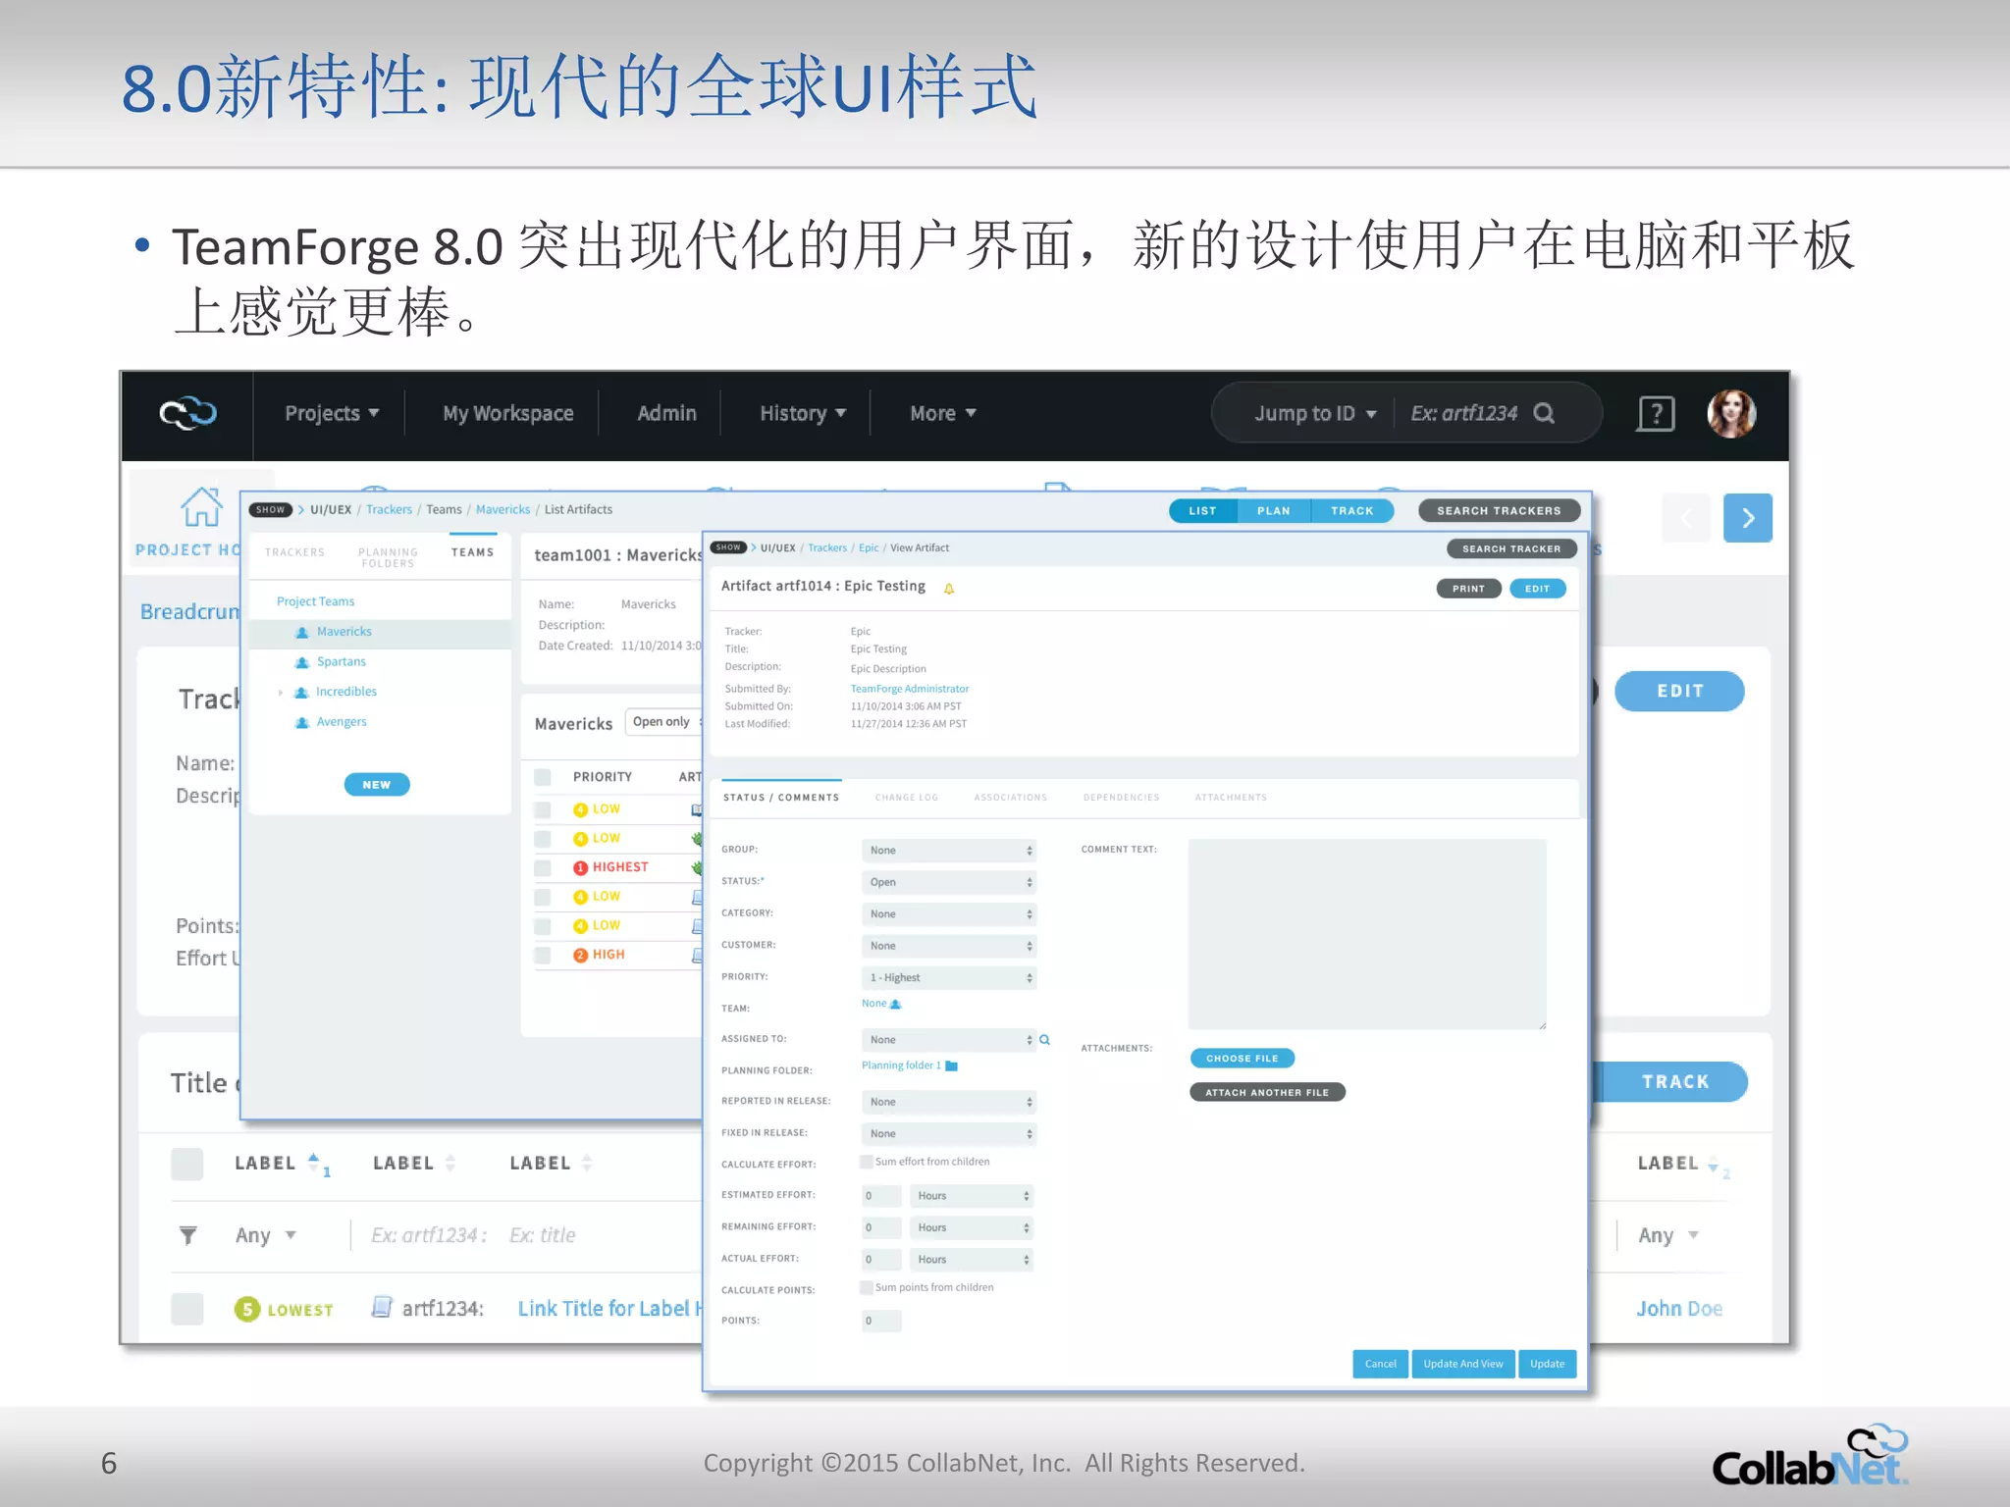Open My Workspace menu item
The width and height of the screenshot is (2010, 1507).
(x=508, y=413)
